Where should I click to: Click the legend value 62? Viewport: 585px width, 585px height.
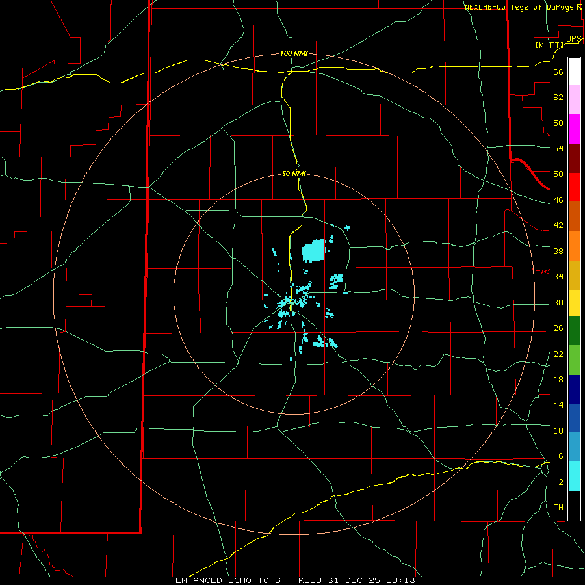point(558,97)
